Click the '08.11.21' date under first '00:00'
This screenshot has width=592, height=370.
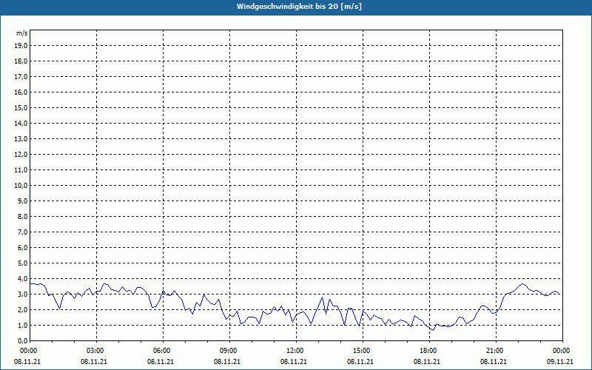point(27,361)
